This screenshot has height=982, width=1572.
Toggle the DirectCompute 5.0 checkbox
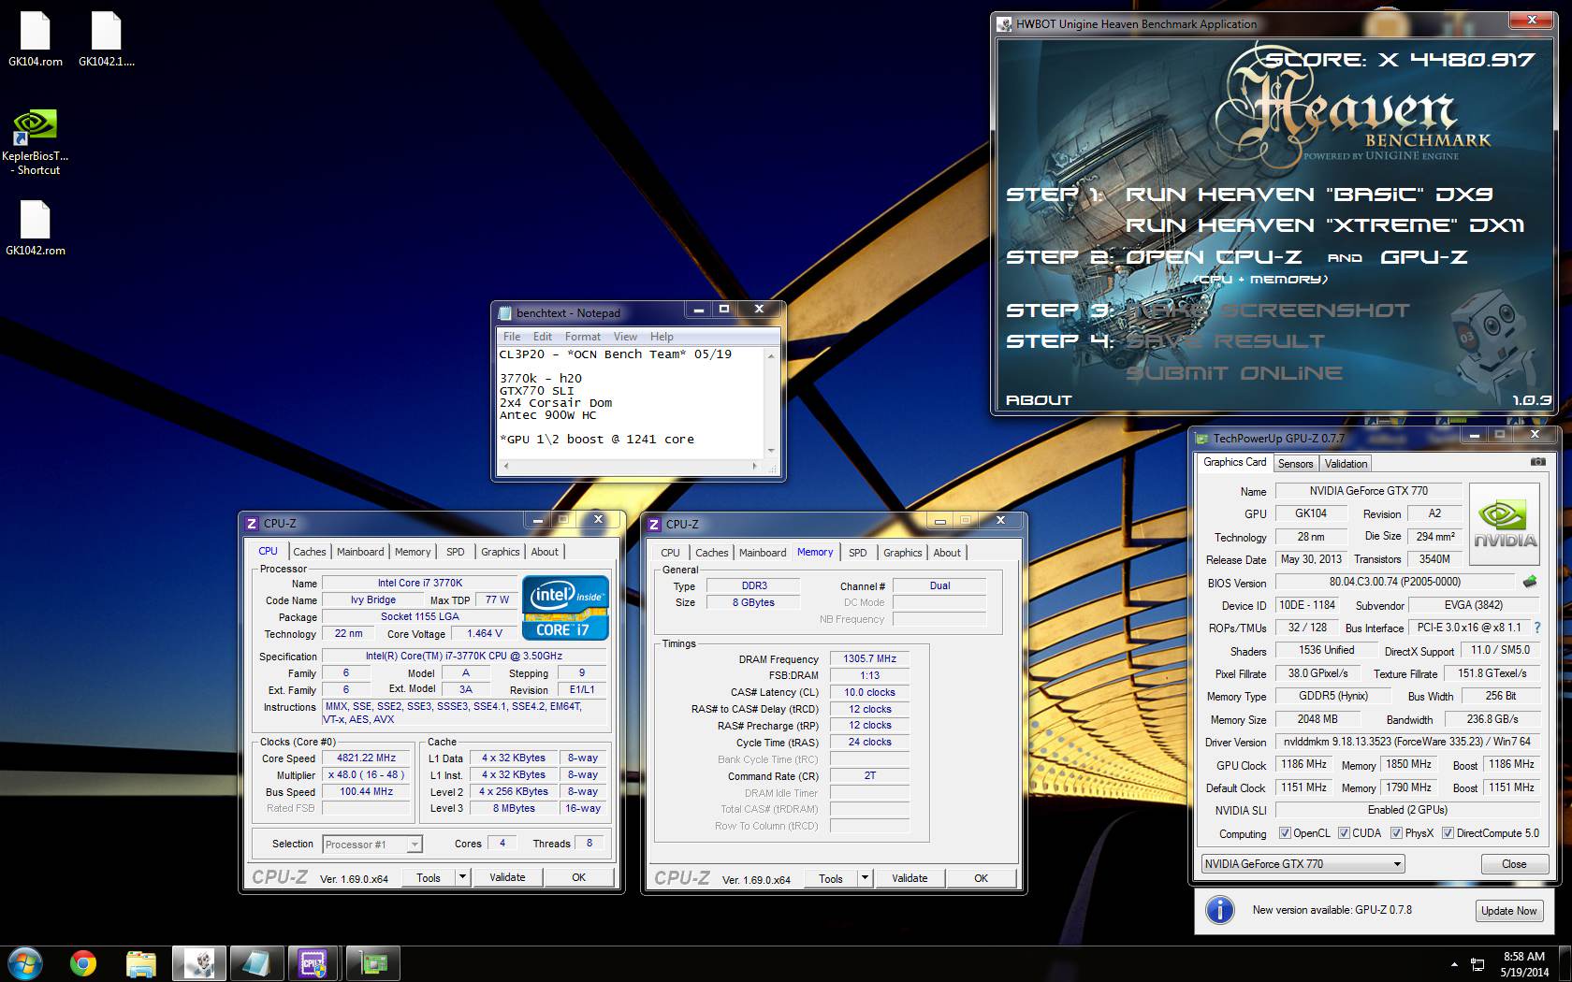[1448, 833]
